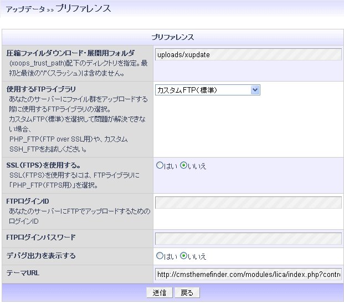Click into the FTPログインパスワード field
Image resolution: width=344 pixels, height=303 pixels.
[248, 239]
